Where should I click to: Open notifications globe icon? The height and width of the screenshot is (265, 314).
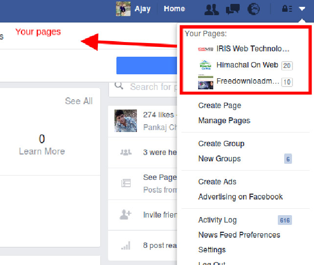(x=253, y=9)
